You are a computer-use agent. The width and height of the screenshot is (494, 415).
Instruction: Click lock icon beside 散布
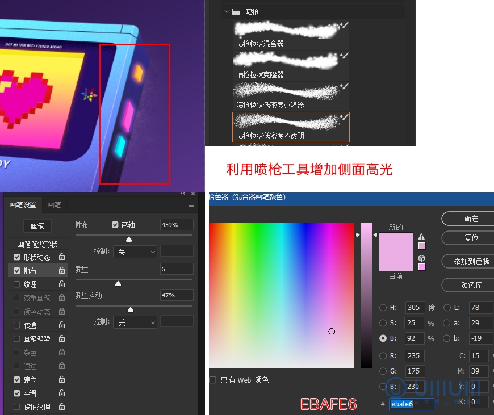62,270
